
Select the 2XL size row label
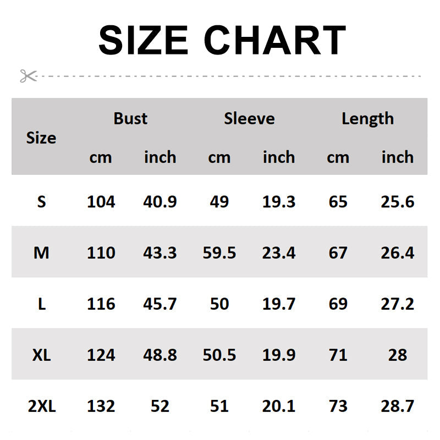[41, 406]
